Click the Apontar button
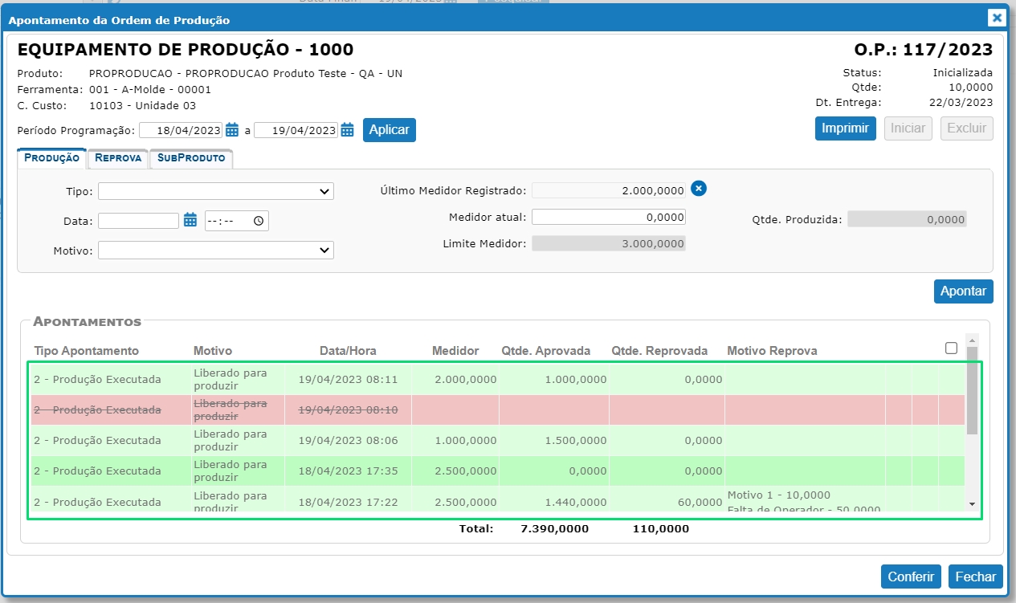The image size is (1016, 603). (964, 291)
